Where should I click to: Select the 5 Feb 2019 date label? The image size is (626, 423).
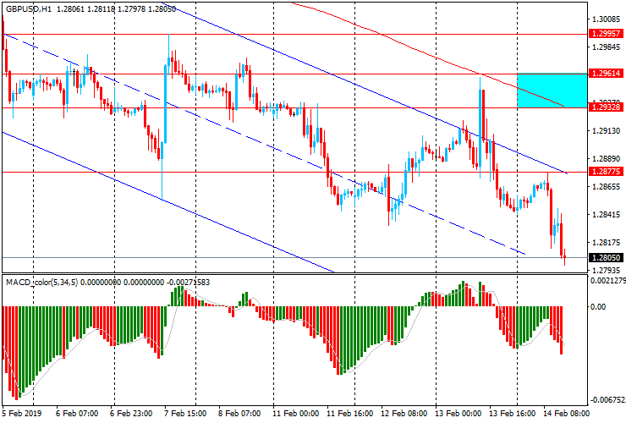point(23,415)
